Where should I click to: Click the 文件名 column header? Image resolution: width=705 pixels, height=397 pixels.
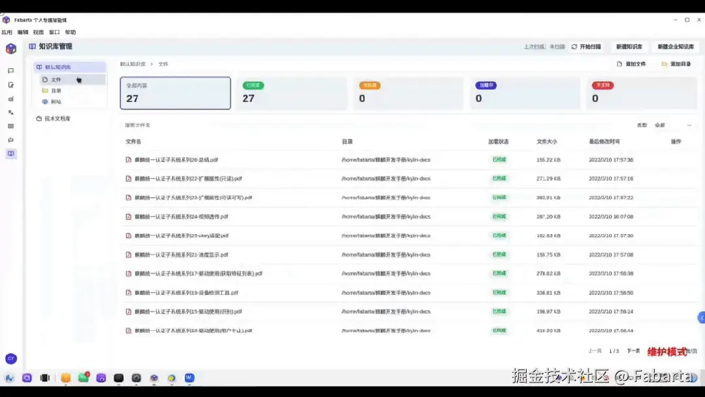click(x=133, y=141)
